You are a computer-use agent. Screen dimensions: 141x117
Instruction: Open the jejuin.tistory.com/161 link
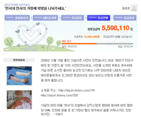pyautogui.click(x=77, y=90)
